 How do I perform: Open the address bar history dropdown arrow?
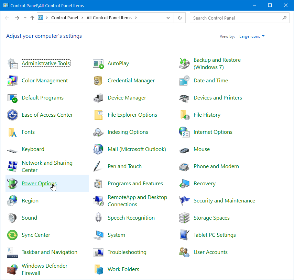coord(168,18)
